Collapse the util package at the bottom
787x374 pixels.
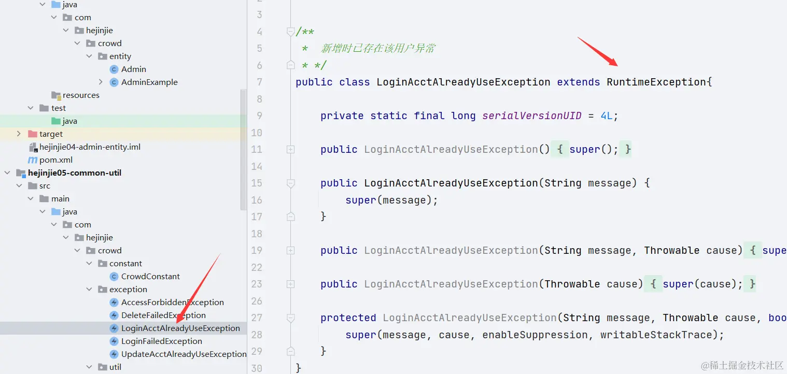point(90,367)
